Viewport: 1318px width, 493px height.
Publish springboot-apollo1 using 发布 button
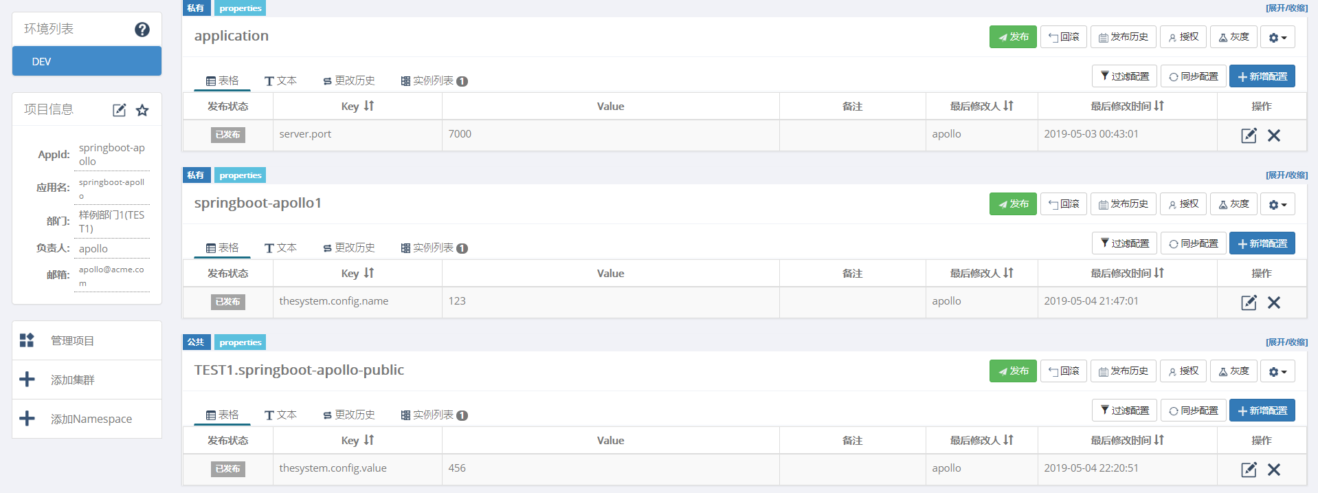(1012, 204)
